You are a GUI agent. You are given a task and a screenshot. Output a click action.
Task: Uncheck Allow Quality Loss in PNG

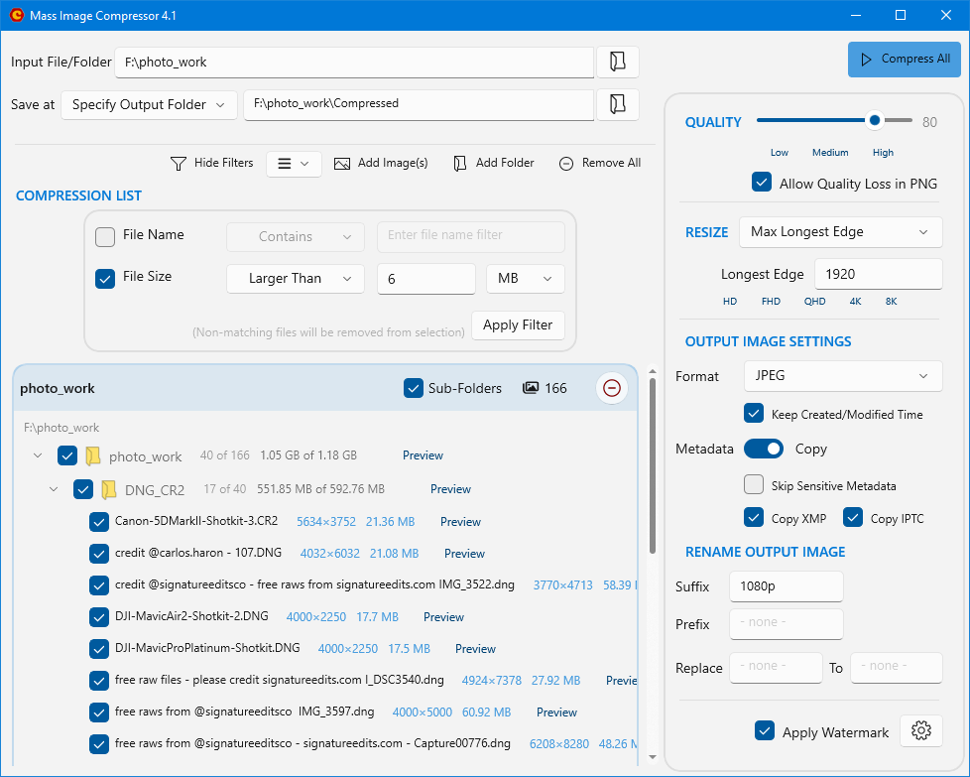coord(762,183)
